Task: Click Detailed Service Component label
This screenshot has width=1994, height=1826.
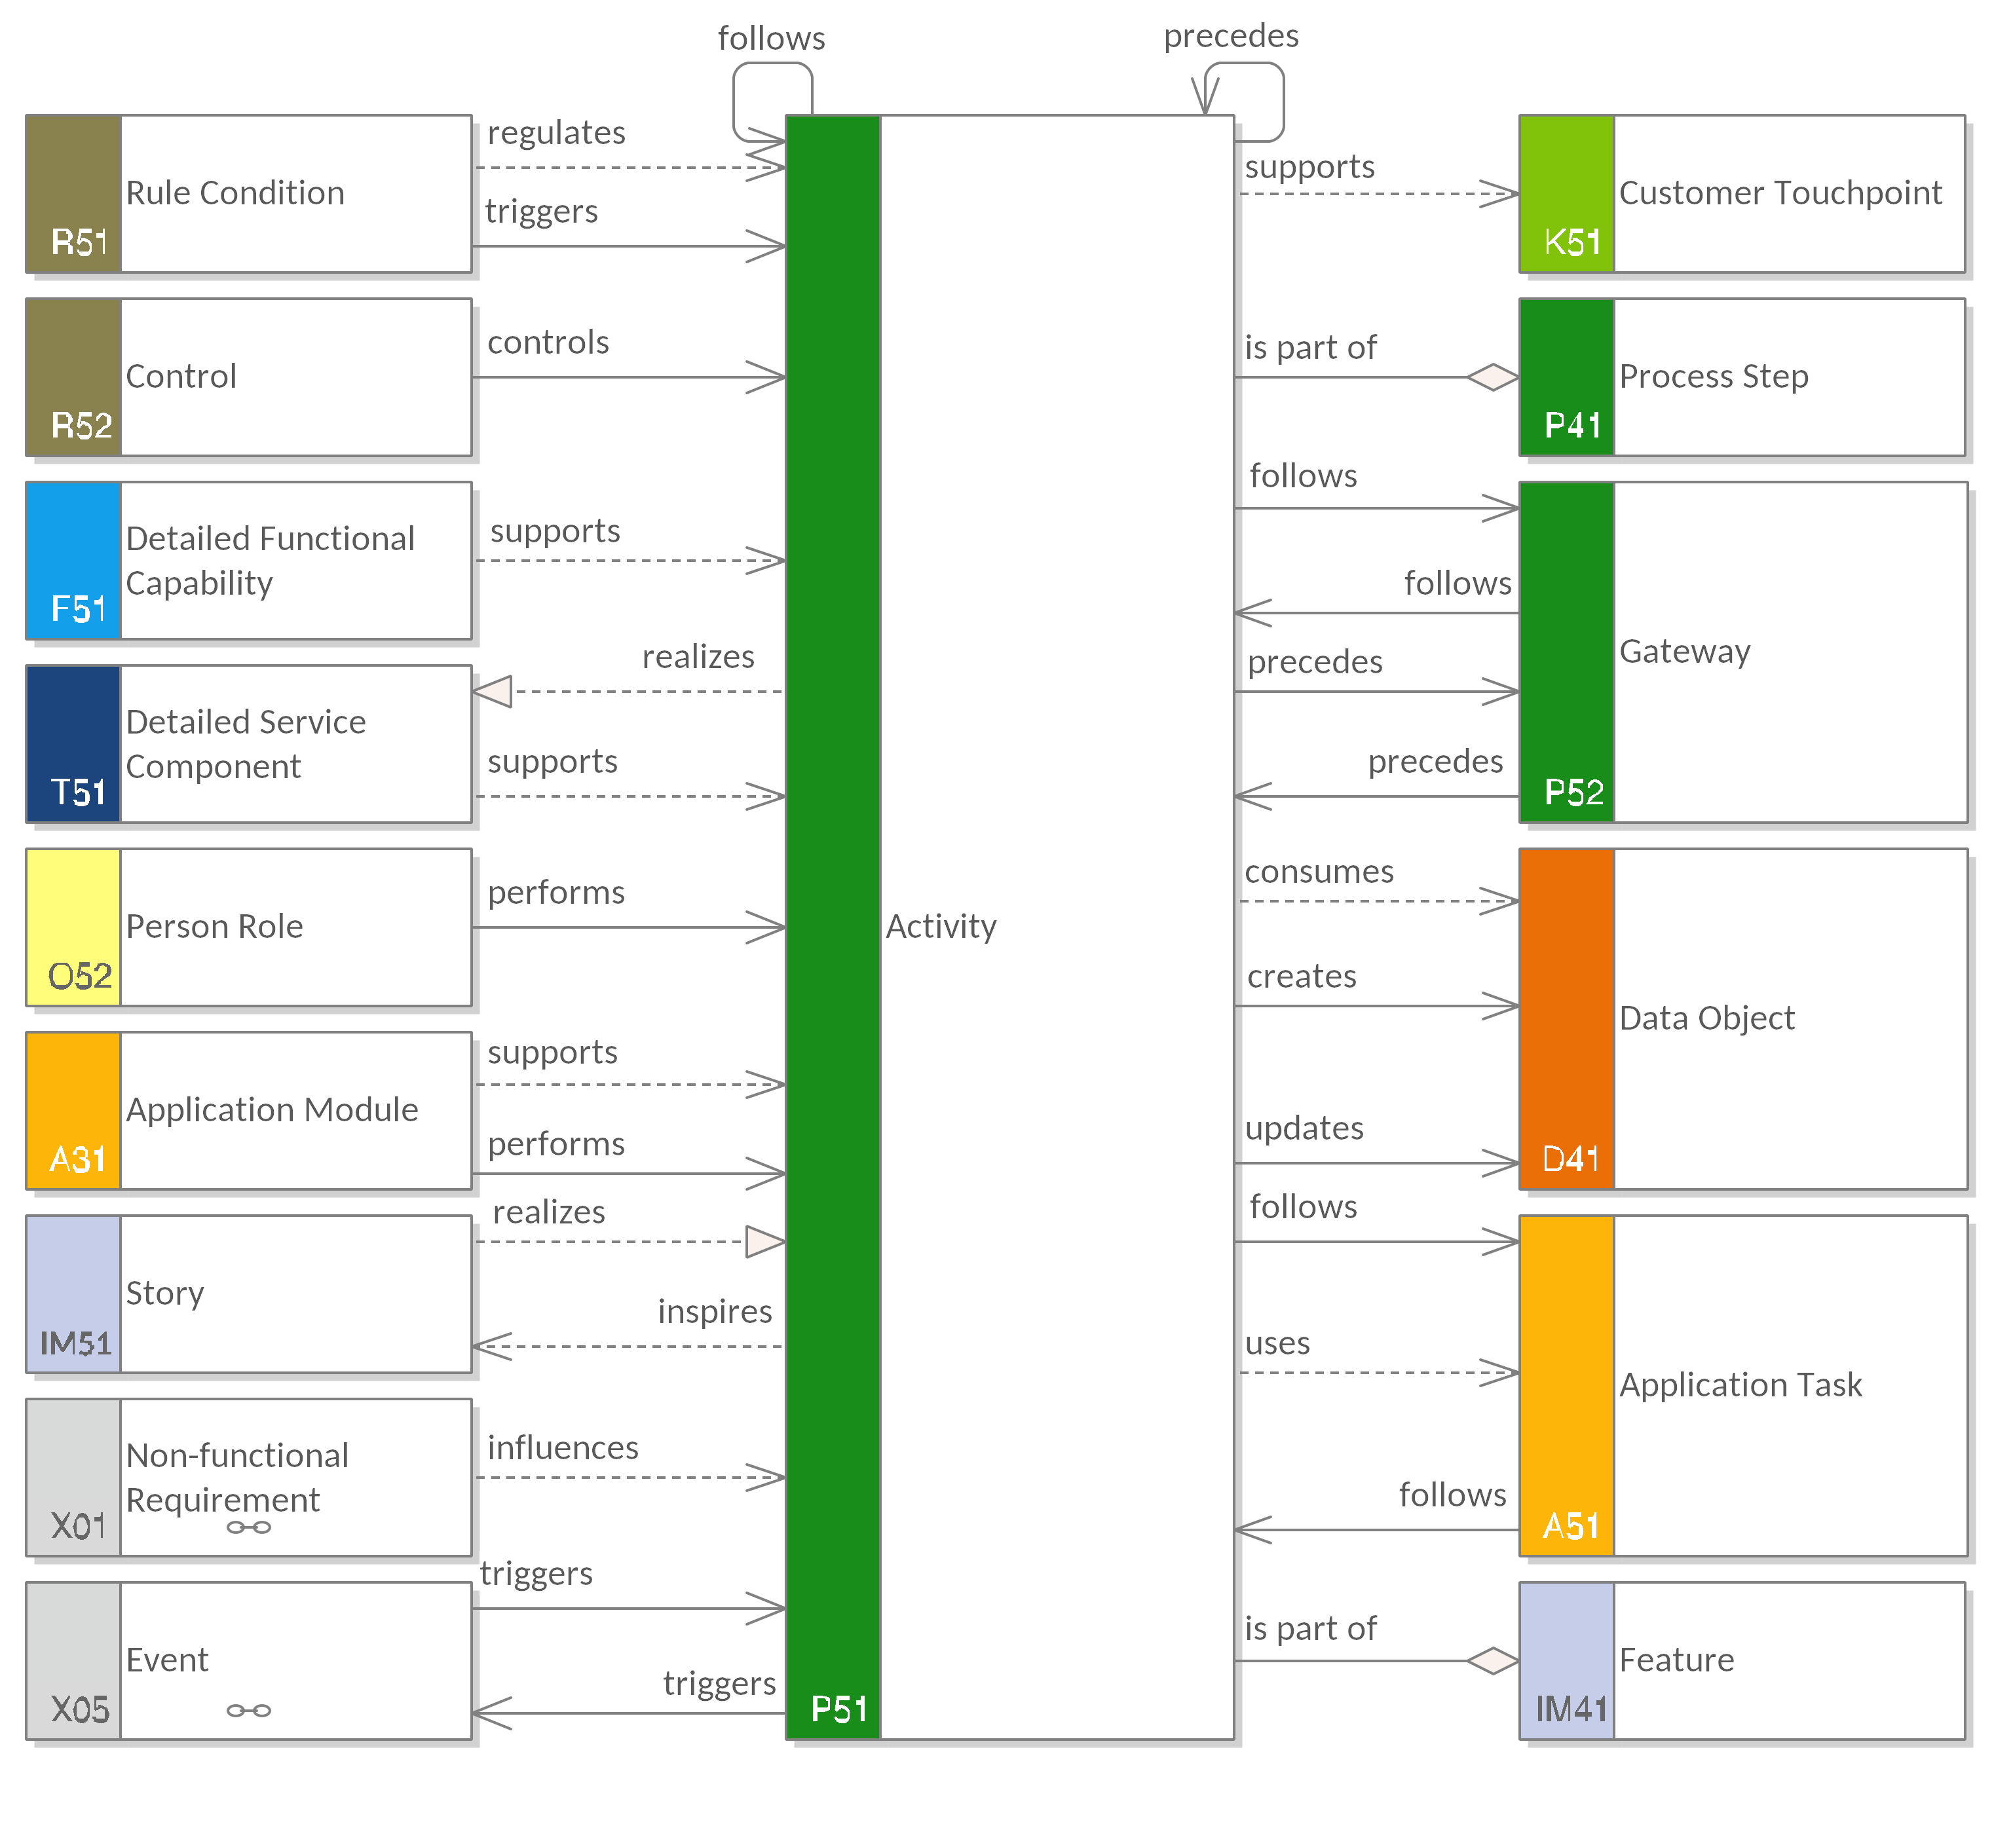Action: tap(245, 744)
